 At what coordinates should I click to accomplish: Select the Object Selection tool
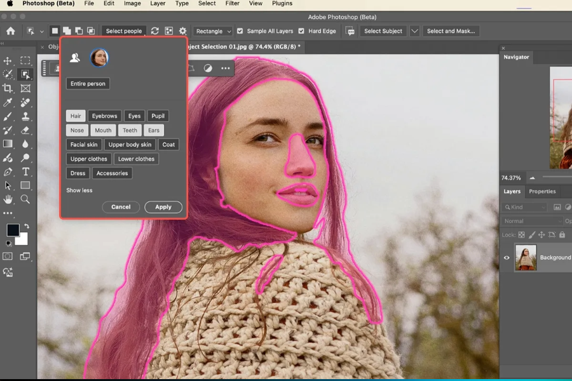click(25, 74)
